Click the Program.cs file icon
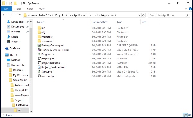Screen dimensions: 193x118 pyautogui.click(x=39, y=54)
